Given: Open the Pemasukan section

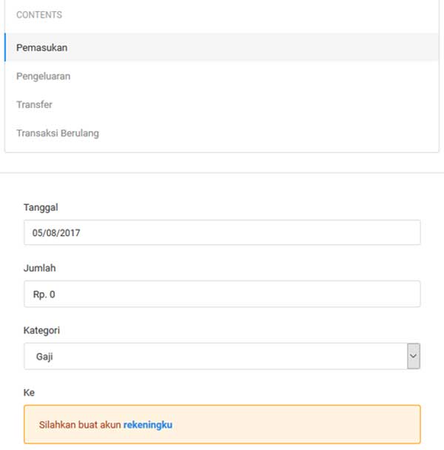Looking at the screenshot, I should (41, 47).
